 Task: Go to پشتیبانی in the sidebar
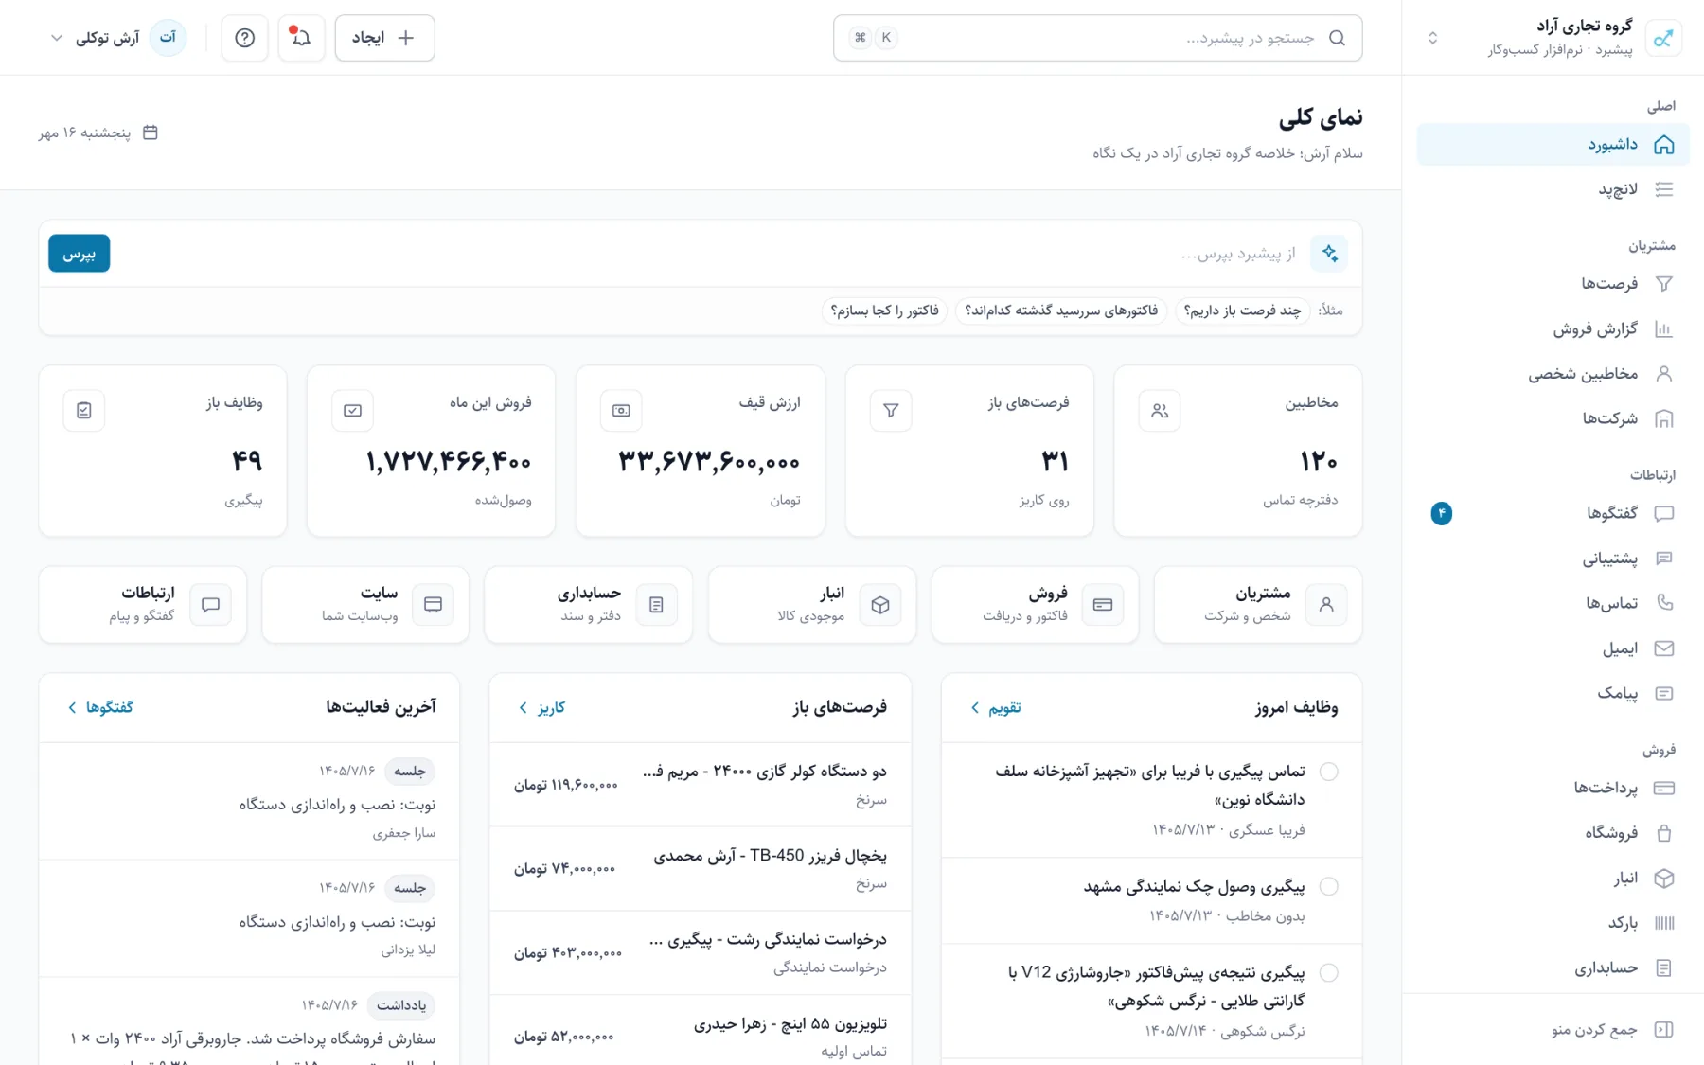[1553, 559]
